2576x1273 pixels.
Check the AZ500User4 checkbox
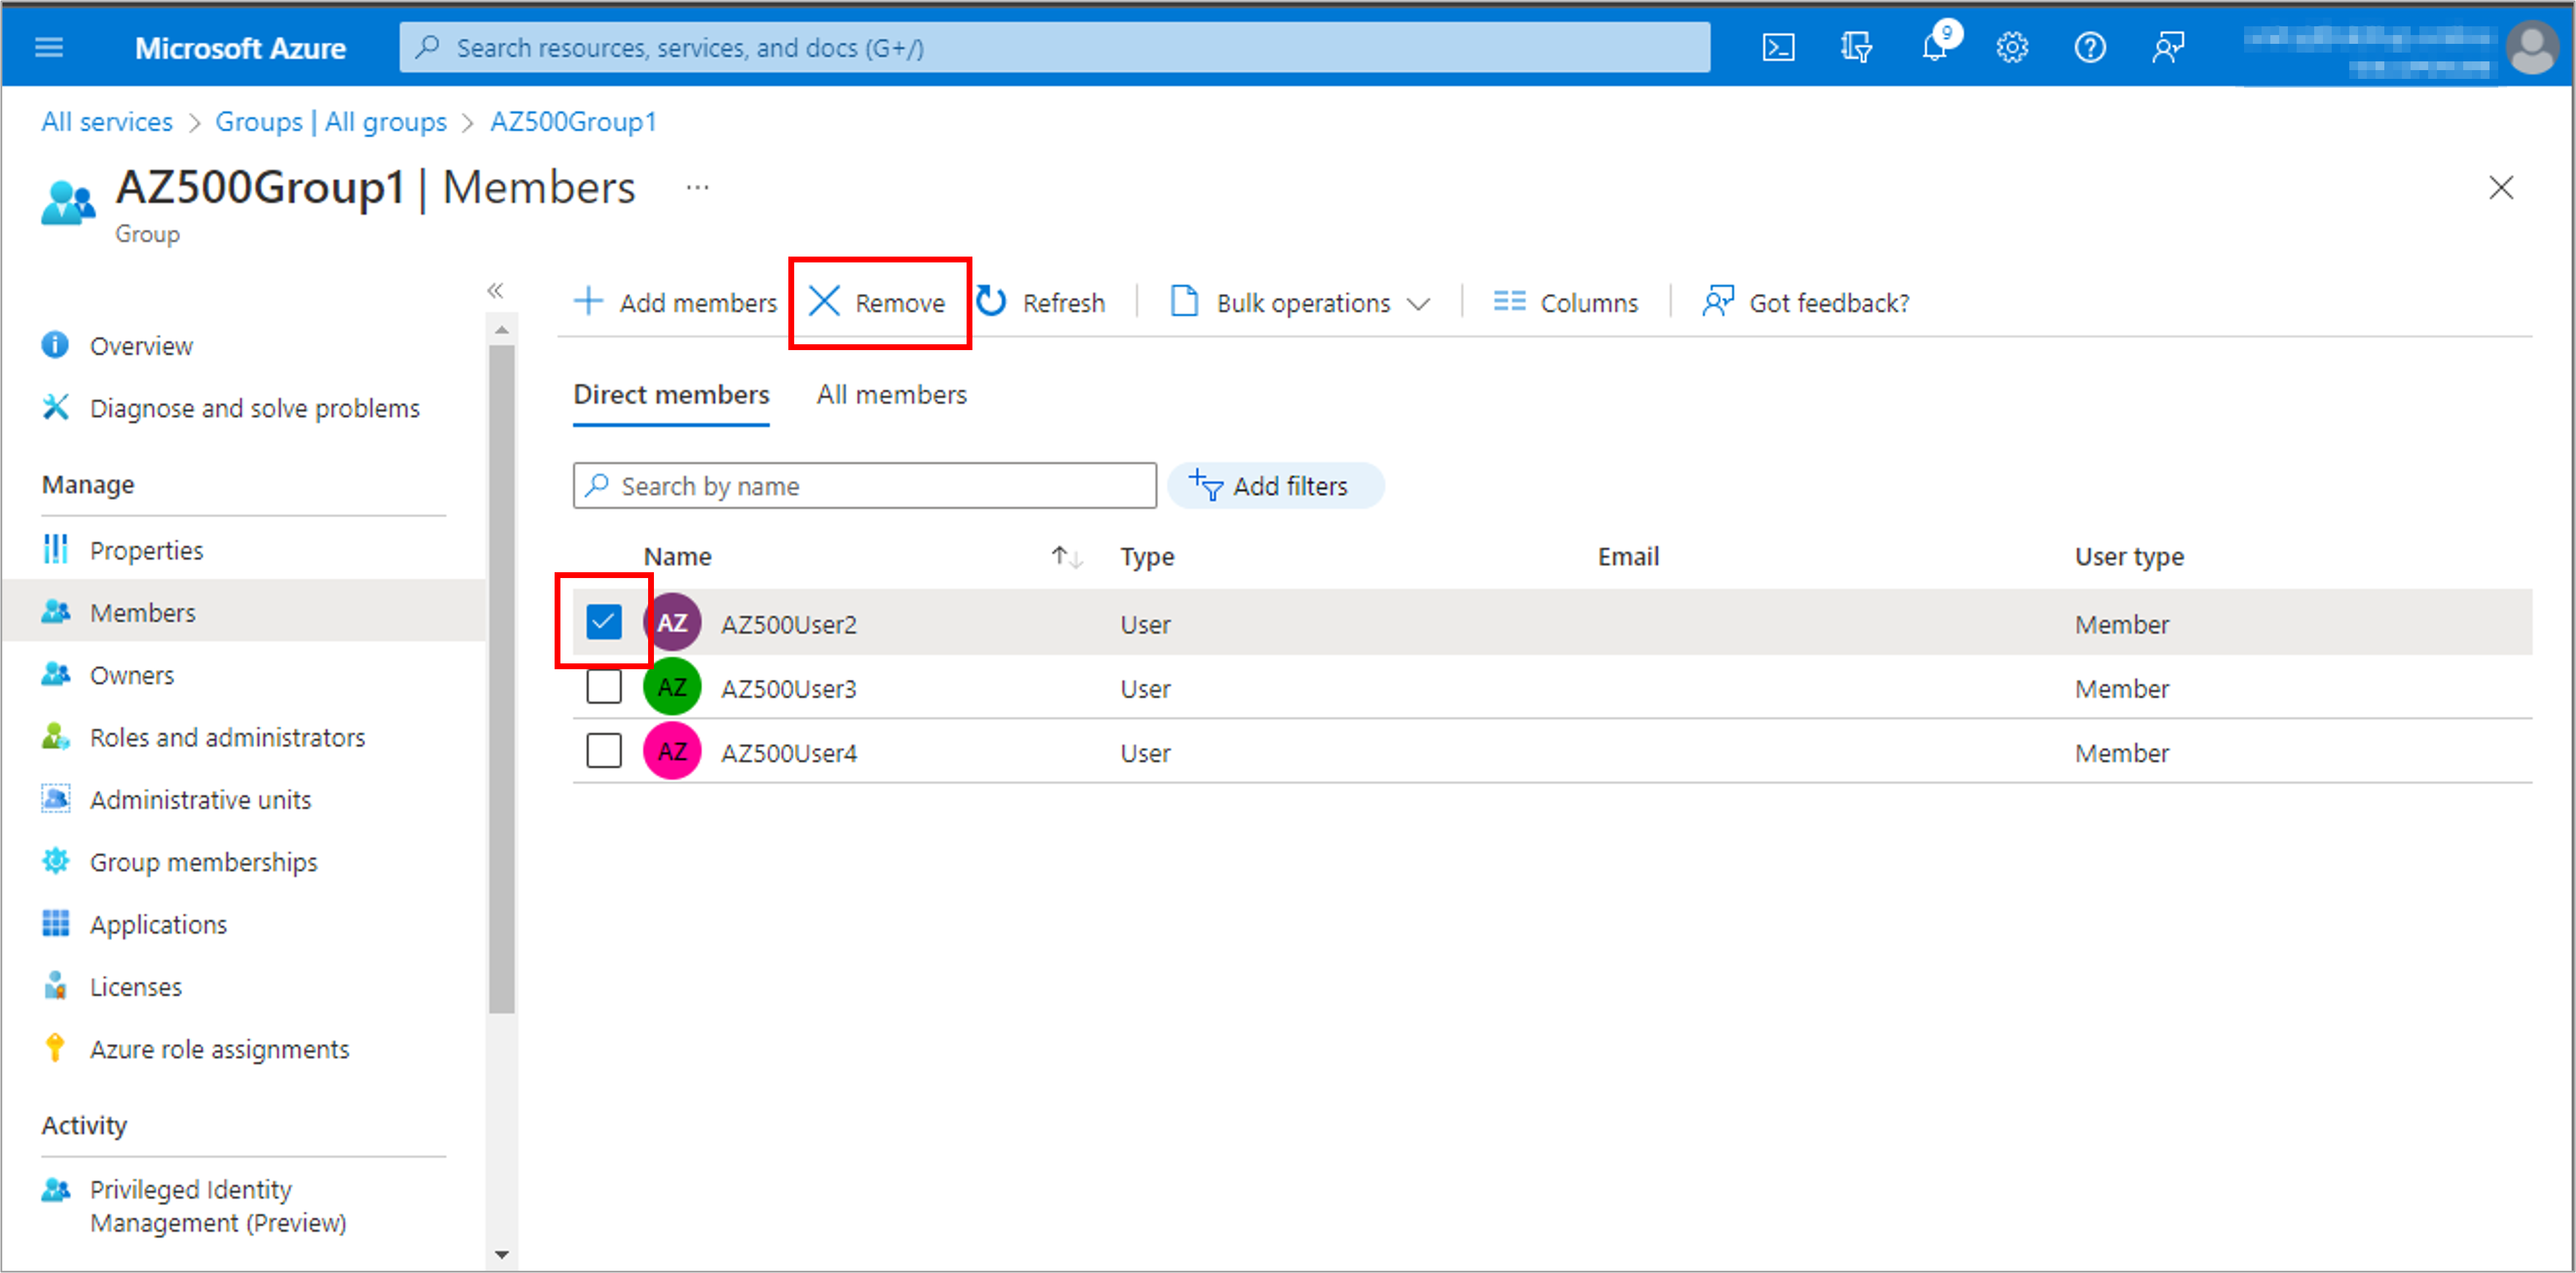603,751
